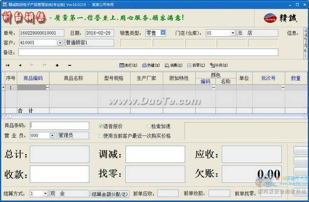Delete row using the minus icon

(x=70, y=66)
